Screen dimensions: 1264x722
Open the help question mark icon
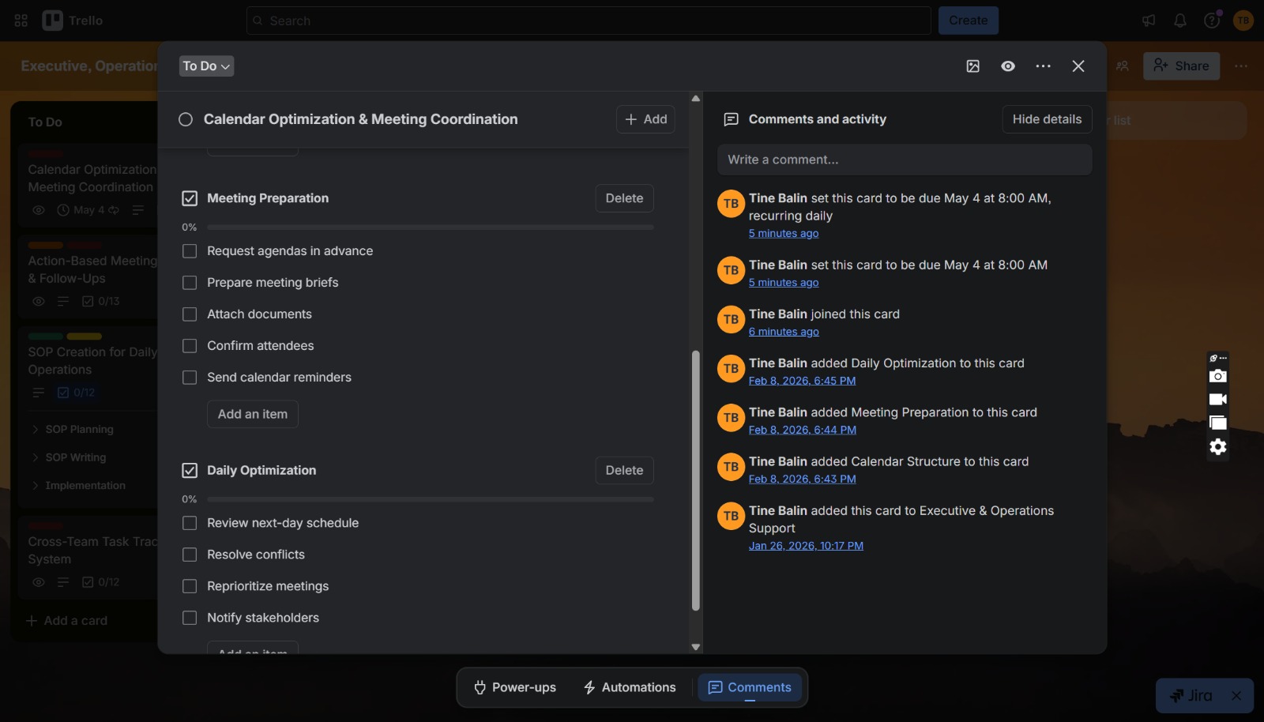(1211, 21)
